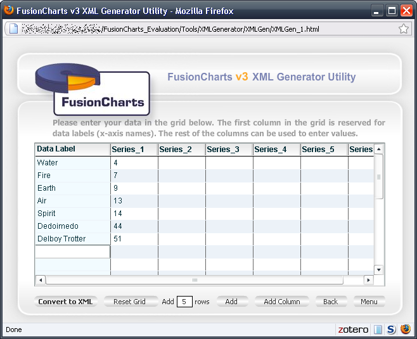Click the blue page icon in status bar
417x339 pixels.
click(378, 329)
